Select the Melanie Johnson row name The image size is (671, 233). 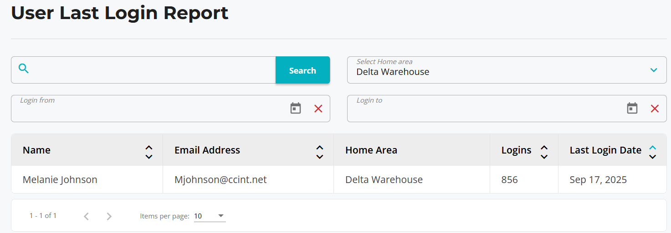tap(60, 180)
